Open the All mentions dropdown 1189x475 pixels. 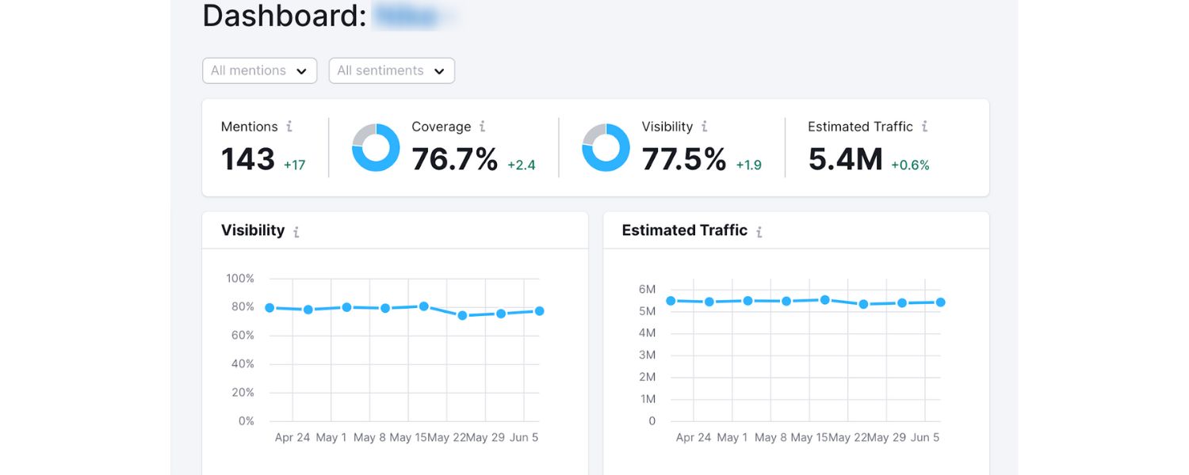[x=259, y=70]
